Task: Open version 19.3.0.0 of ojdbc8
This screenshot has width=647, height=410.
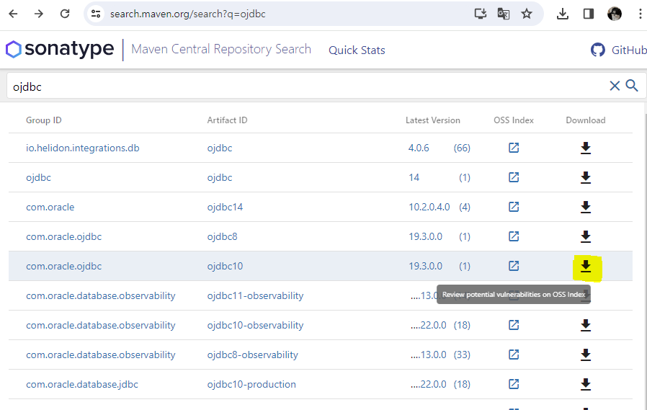Action: pyautogui.click(x=425, y=236)
